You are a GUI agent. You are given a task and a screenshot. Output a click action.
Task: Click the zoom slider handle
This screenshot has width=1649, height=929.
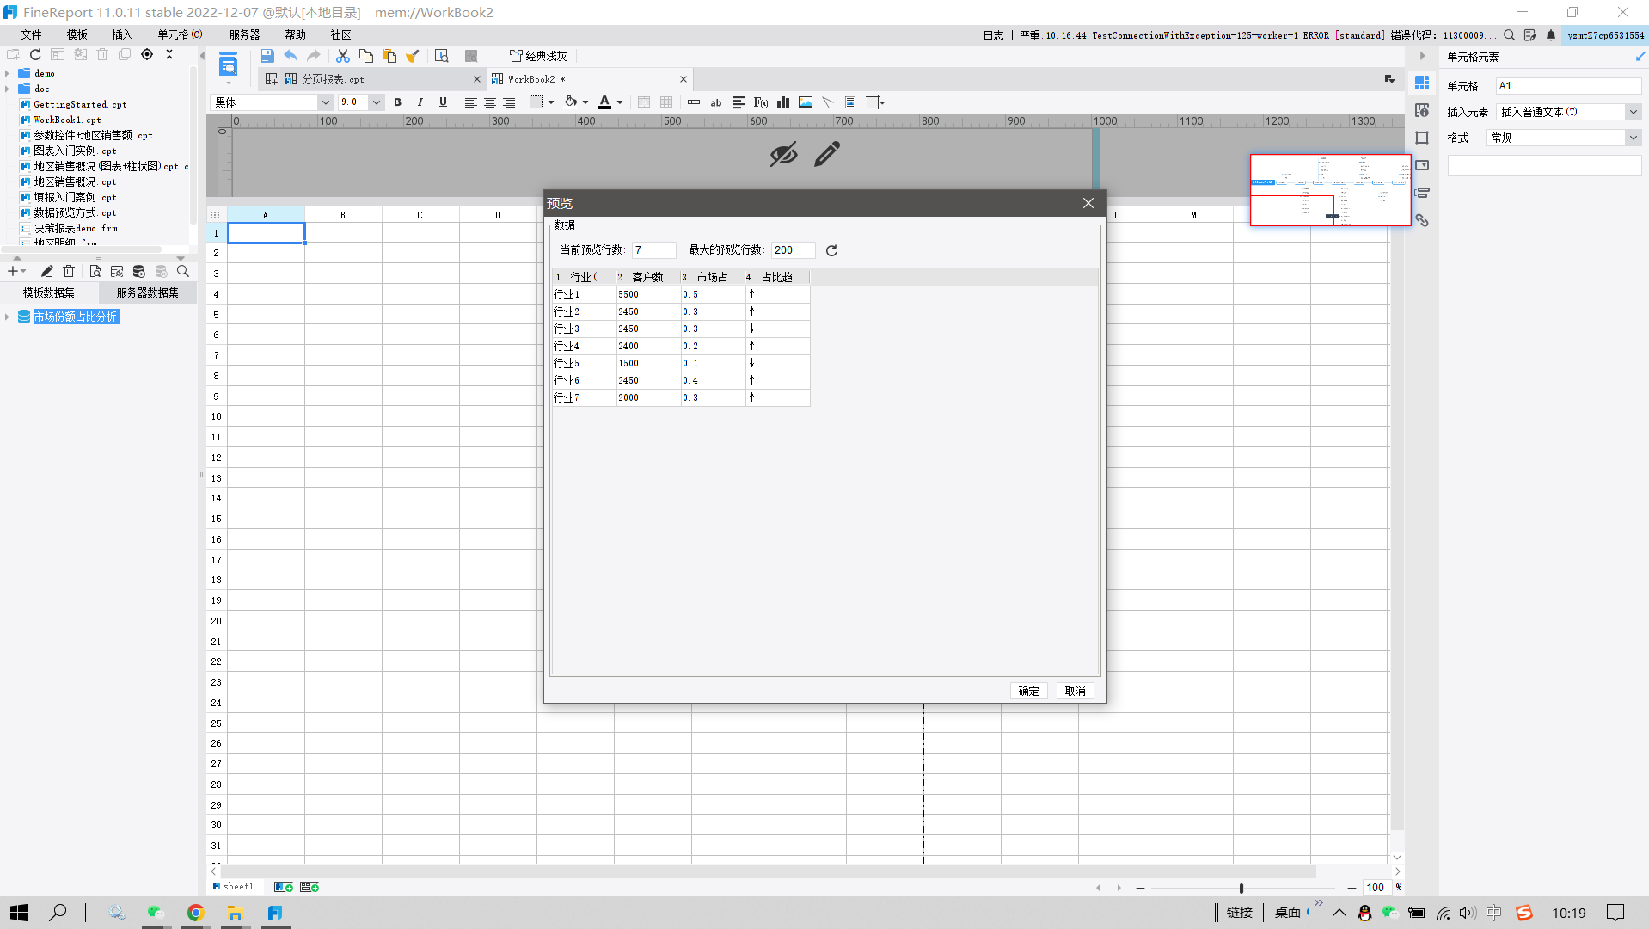(x=1241, y=888)
